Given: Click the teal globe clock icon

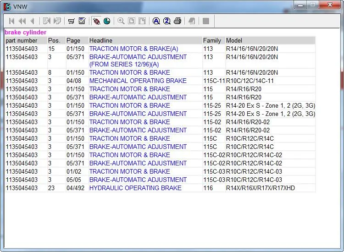Looking at the screenshot, I should (107, 21).
